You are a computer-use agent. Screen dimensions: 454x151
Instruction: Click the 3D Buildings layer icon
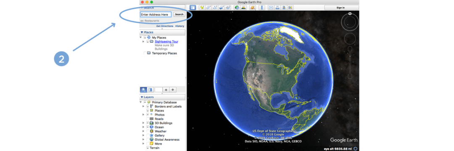coord(151,123)
